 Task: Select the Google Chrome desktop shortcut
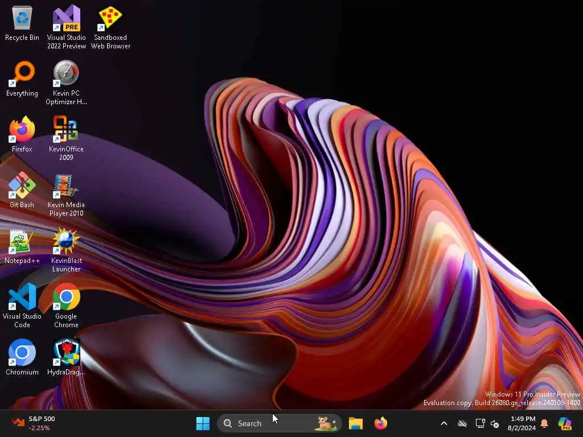[x=66, y=306]
